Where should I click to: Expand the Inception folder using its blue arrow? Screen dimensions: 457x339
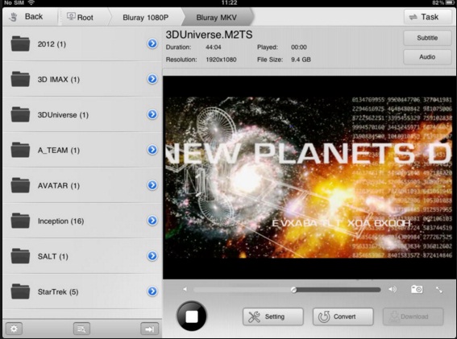(x=152, y=221)
